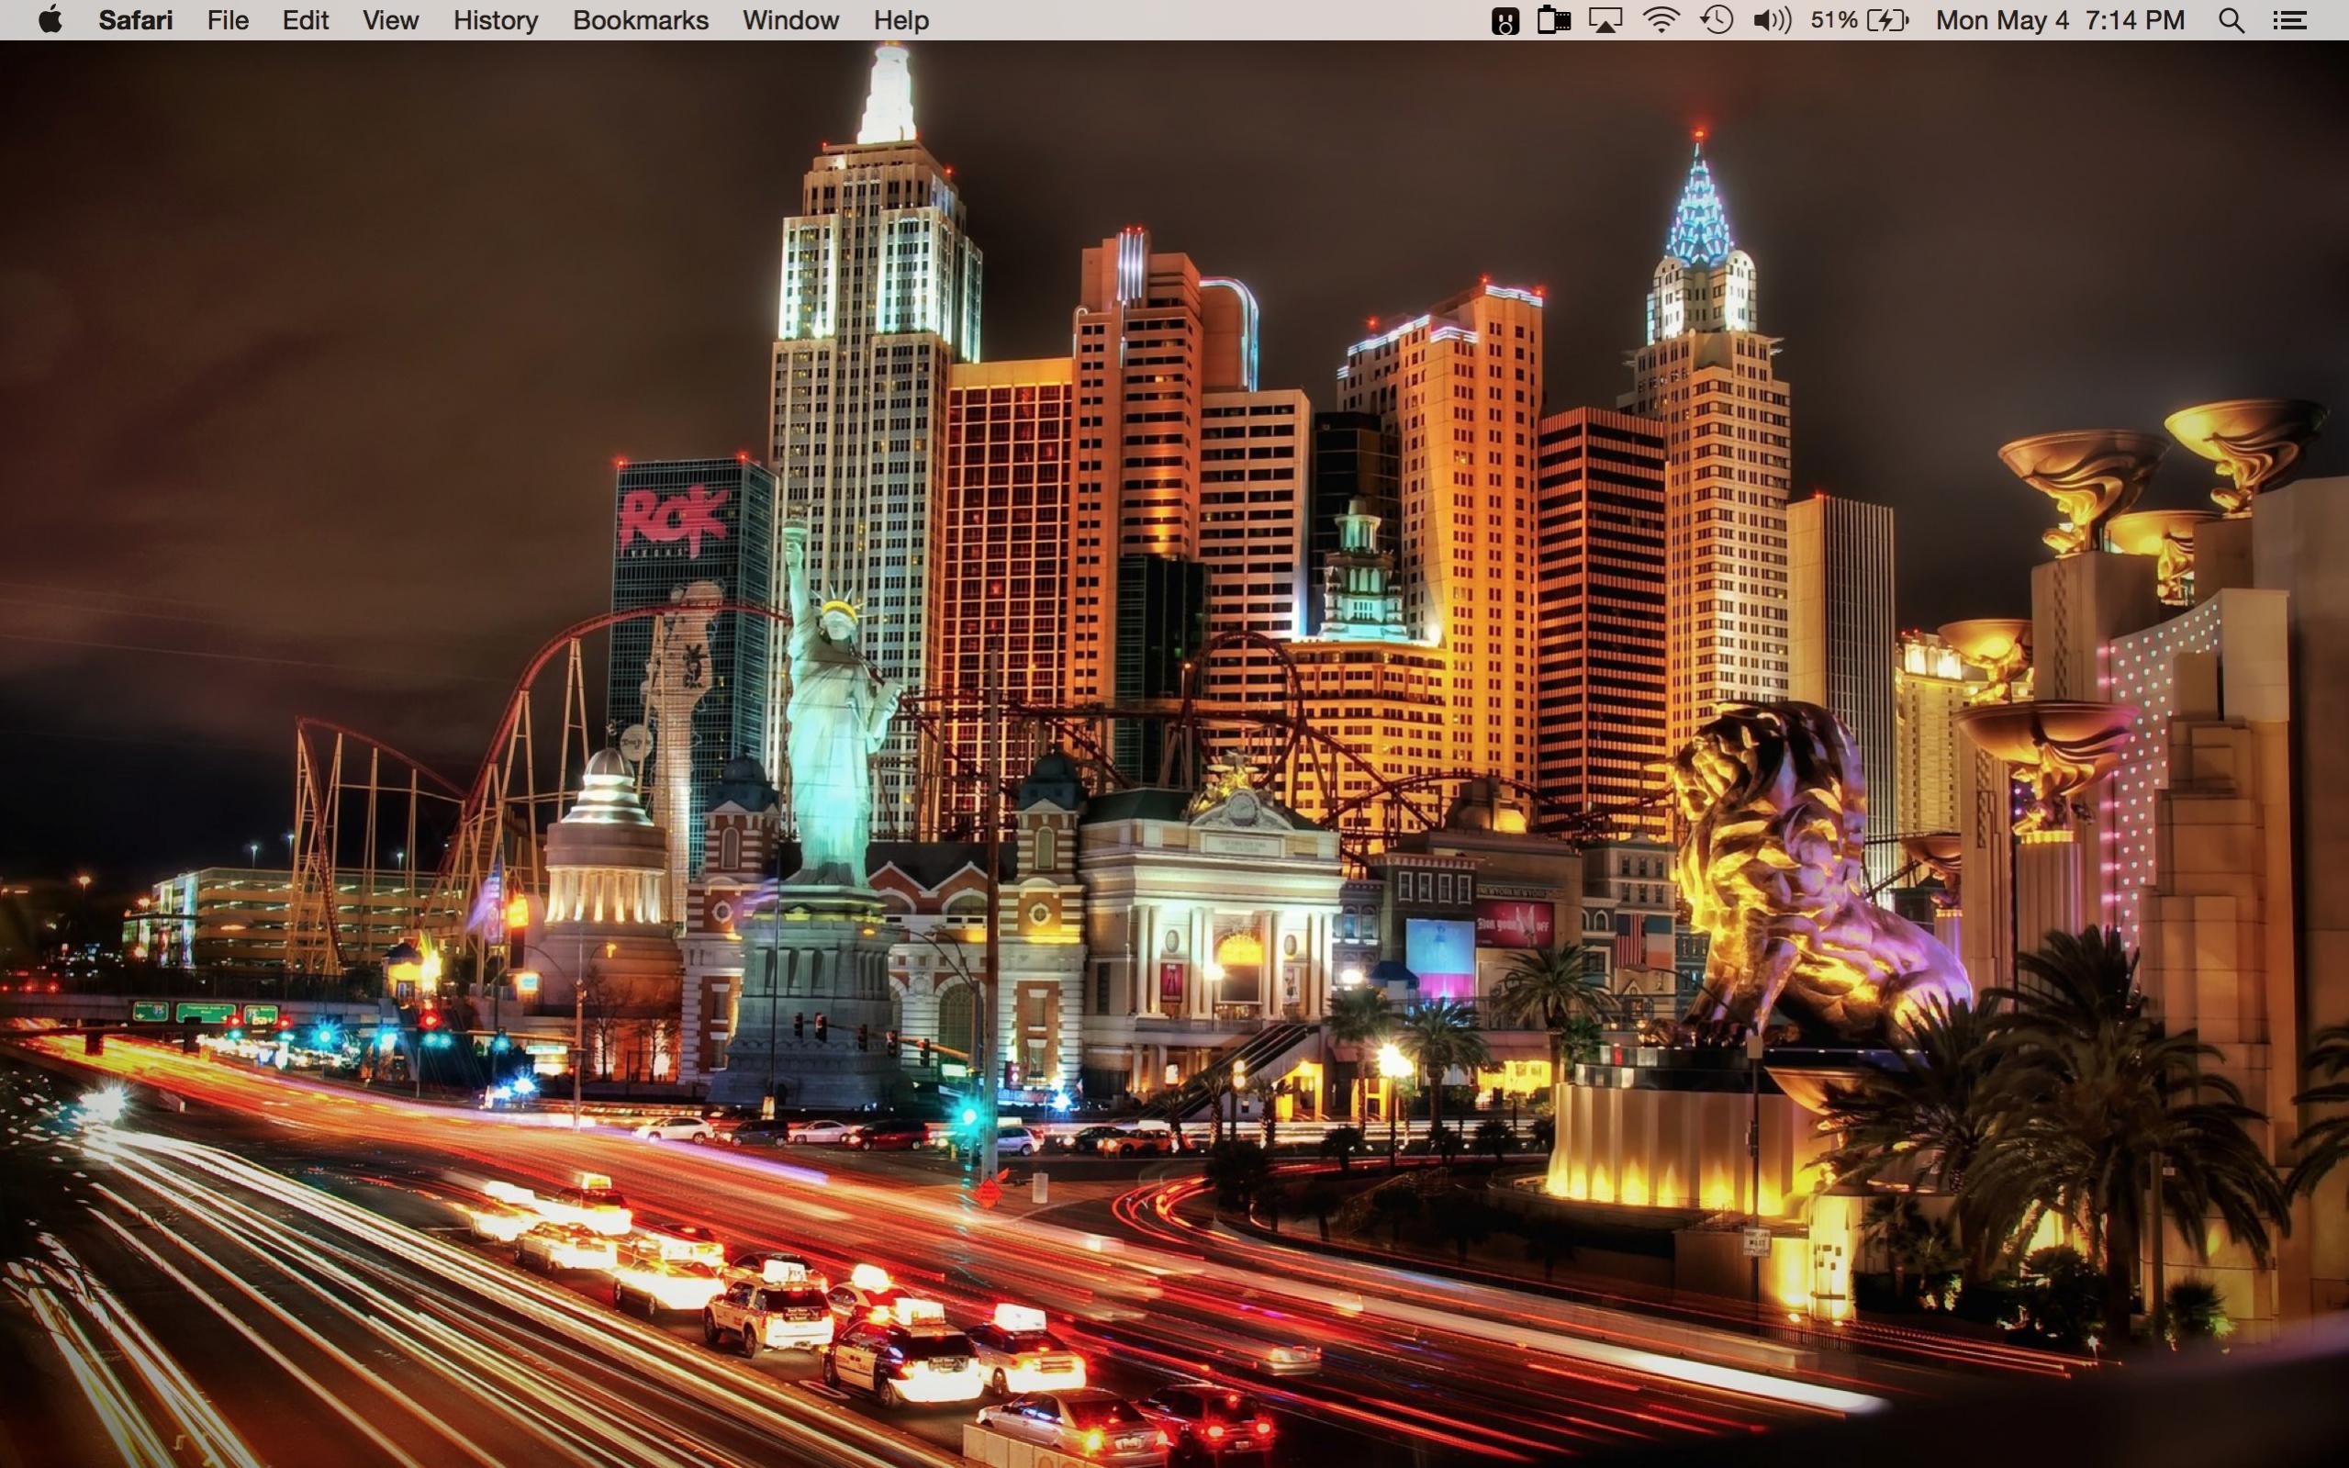Open the View menu
The height and width of the screenshot is (1468, 2349).
(x=390, y=20)
